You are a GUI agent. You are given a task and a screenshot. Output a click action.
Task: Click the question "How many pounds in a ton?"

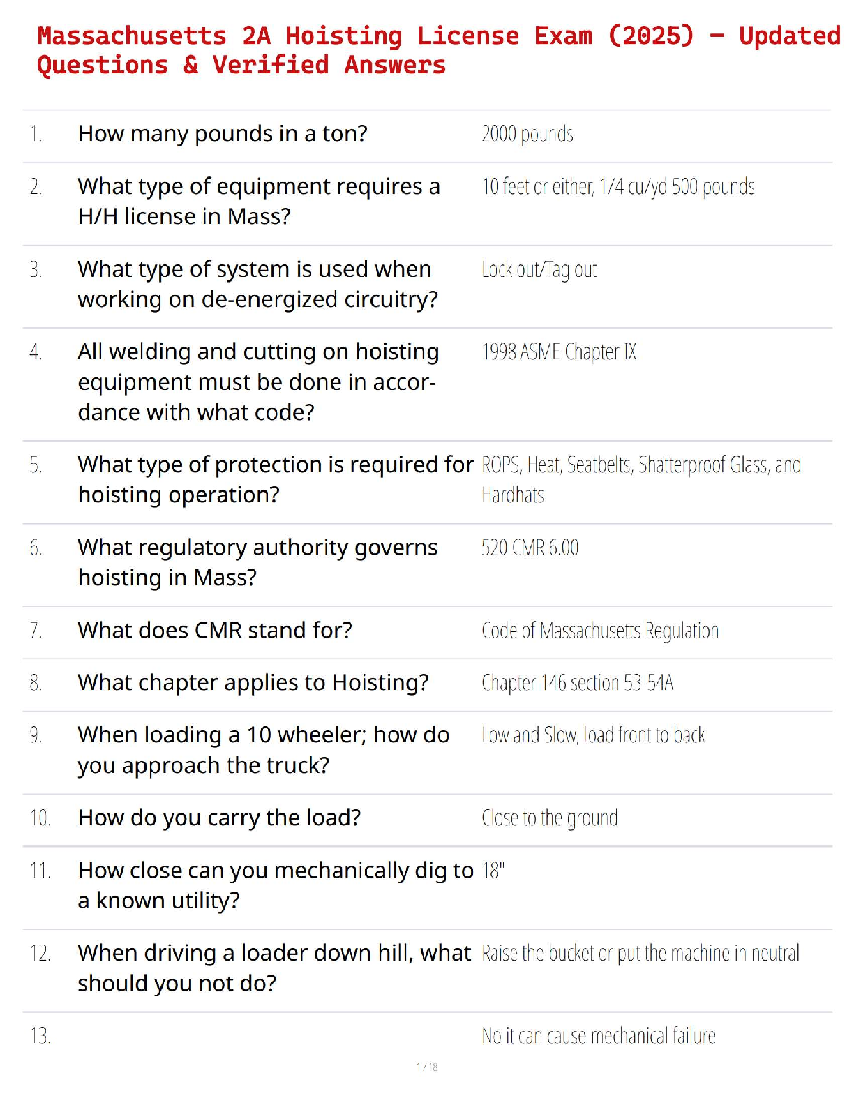coord(222,133)
